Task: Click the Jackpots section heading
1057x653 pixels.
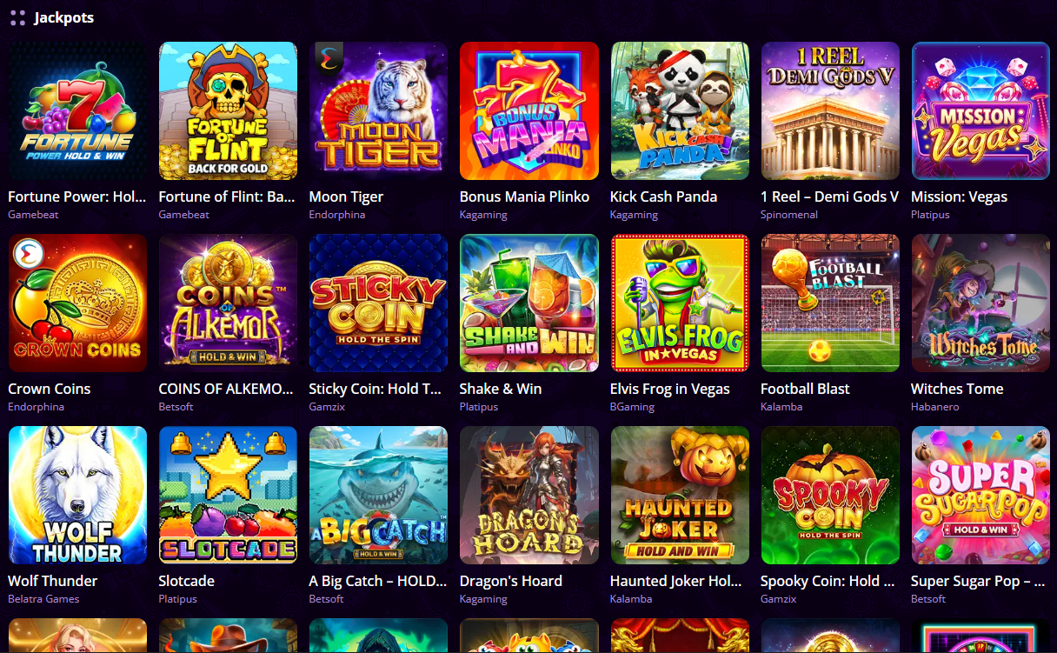Action: [63, 17]
